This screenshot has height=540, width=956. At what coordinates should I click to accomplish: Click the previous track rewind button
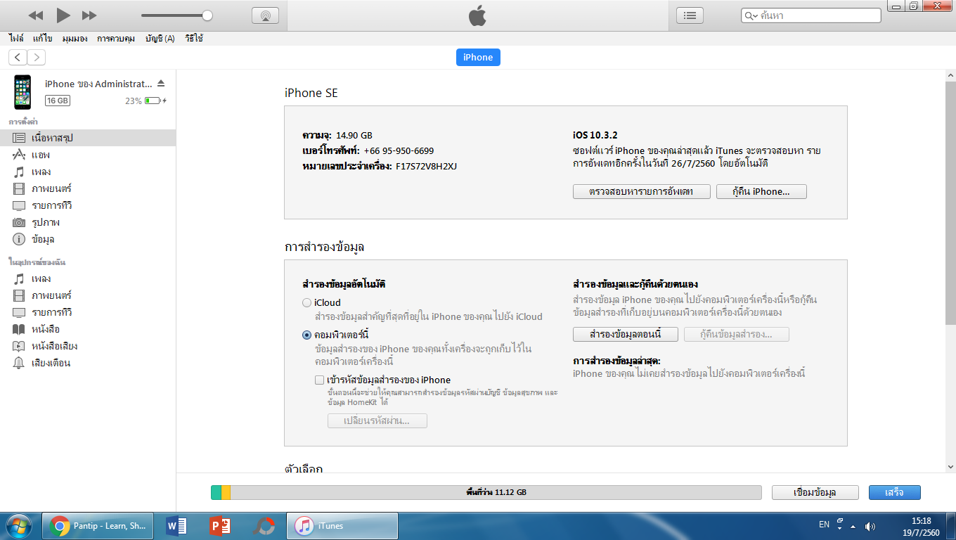pyautogui.click(x=36, y=15)
